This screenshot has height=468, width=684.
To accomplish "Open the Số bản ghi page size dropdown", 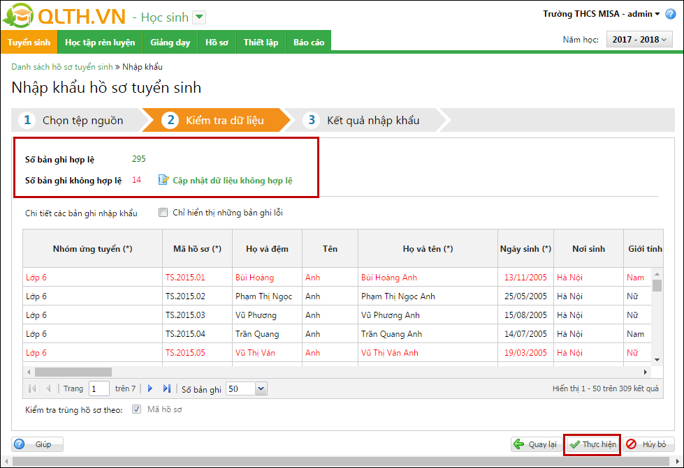I will tap(261, 388).
